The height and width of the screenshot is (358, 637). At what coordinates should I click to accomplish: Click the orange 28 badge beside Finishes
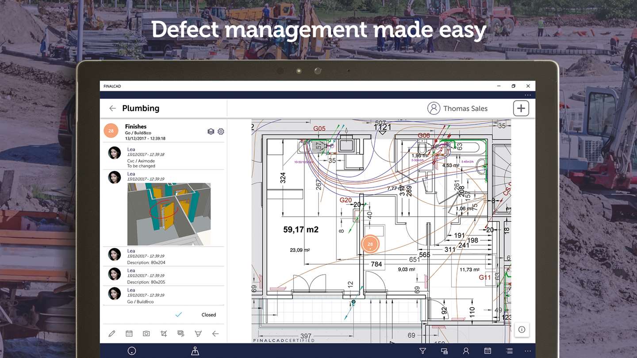tap(111, 131)
